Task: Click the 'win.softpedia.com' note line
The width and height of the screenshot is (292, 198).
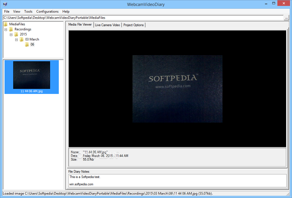Action: (81, 184)
